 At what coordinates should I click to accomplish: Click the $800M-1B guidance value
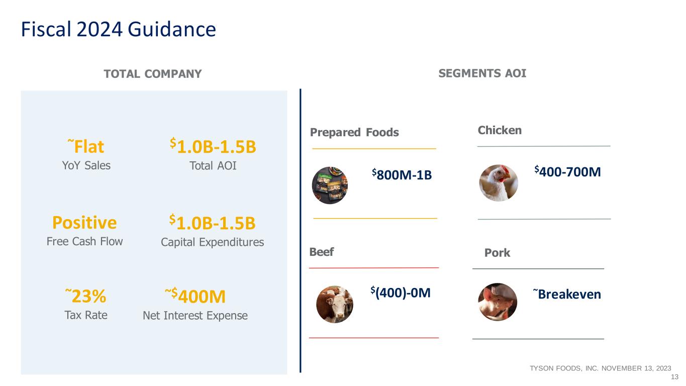pos(402,174)
